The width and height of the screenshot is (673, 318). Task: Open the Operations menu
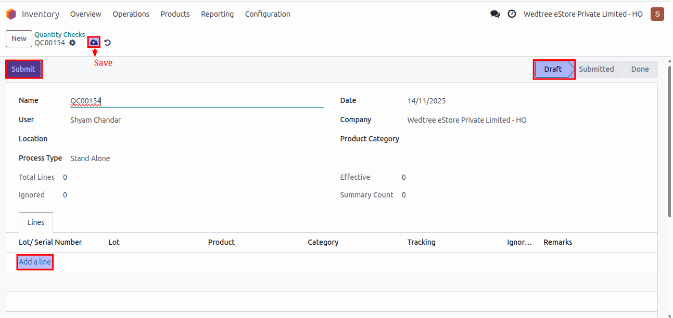[x=131, y=14]
